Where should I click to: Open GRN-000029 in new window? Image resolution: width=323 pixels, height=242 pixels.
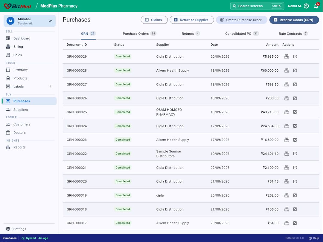tap(295, 56)
